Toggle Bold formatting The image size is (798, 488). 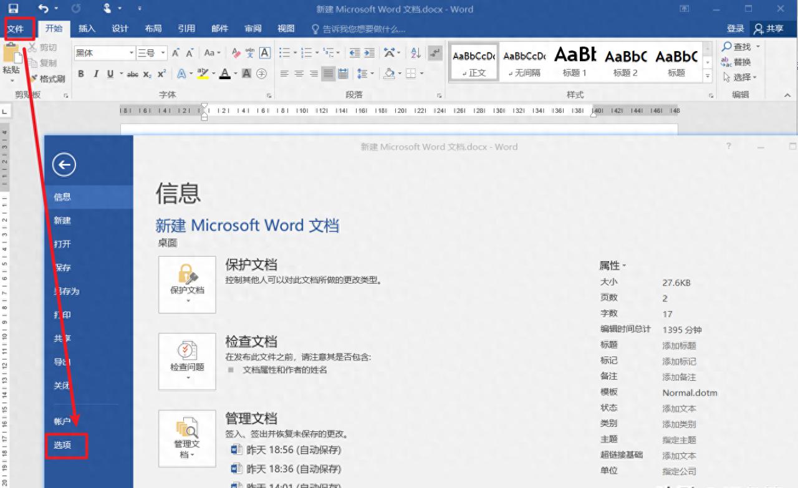point(81,74)
